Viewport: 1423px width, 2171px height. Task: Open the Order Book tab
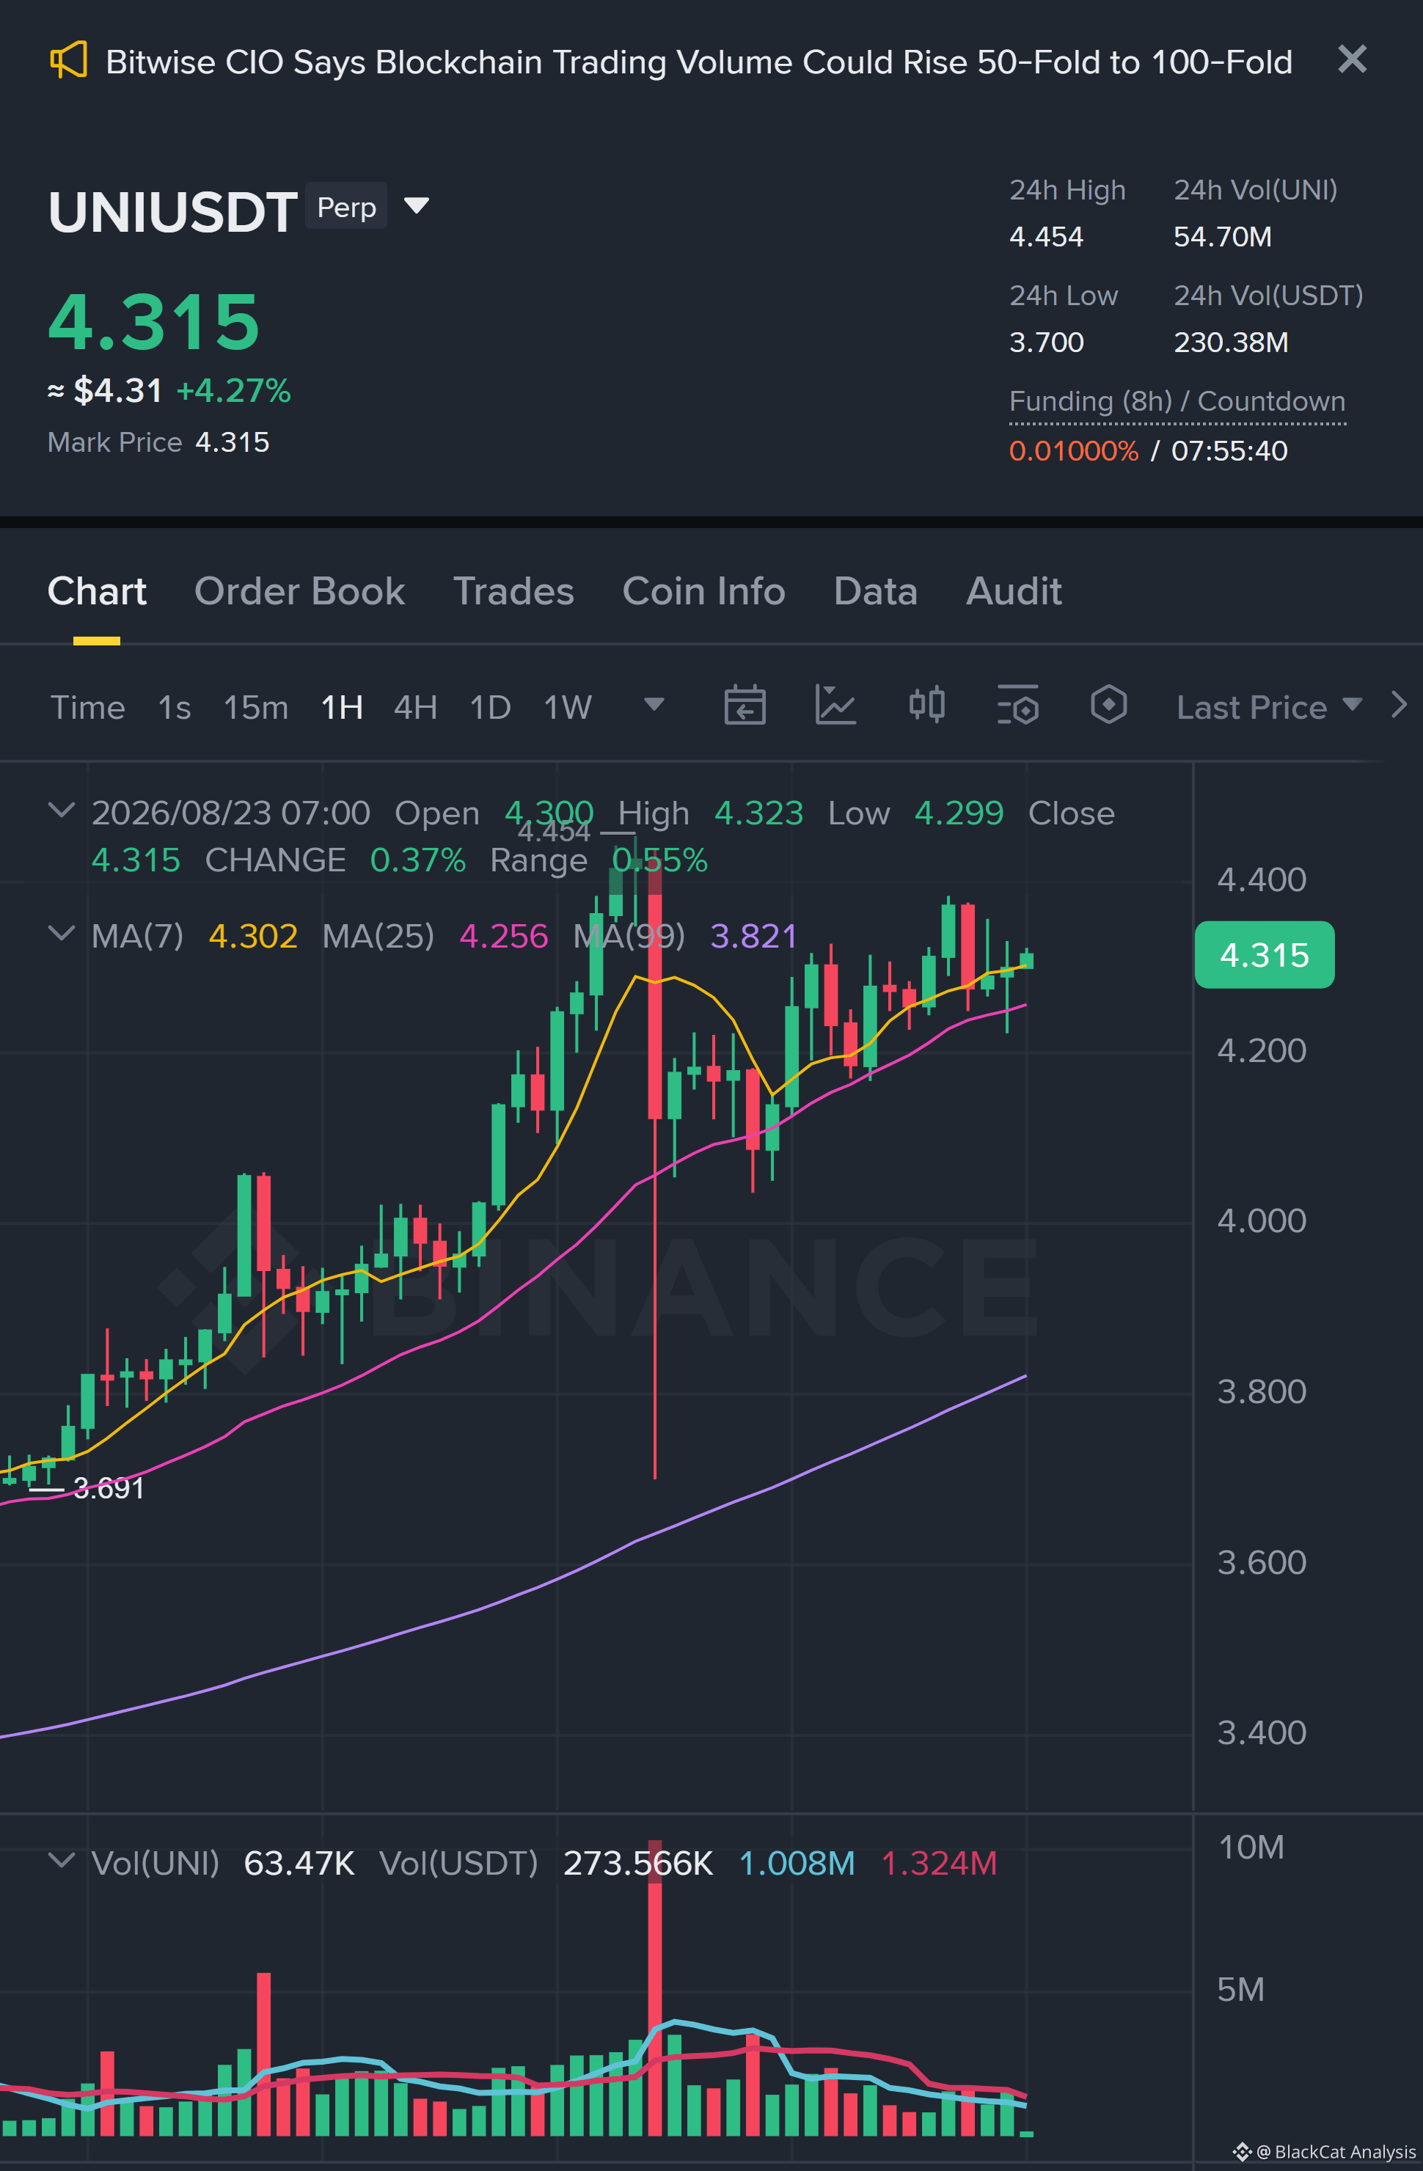click(299, 591)
